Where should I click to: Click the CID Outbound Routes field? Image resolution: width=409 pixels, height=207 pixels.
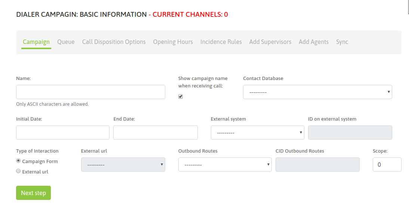coord(317,165)
